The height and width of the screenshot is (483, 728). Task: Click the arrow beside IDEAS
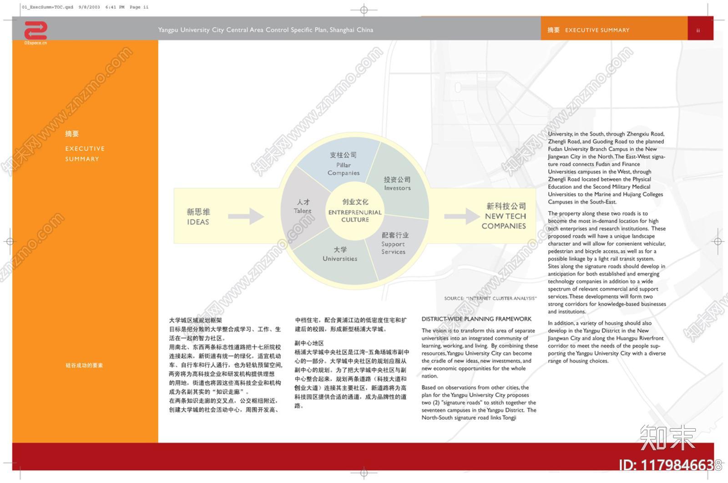(x=246, y=216)
